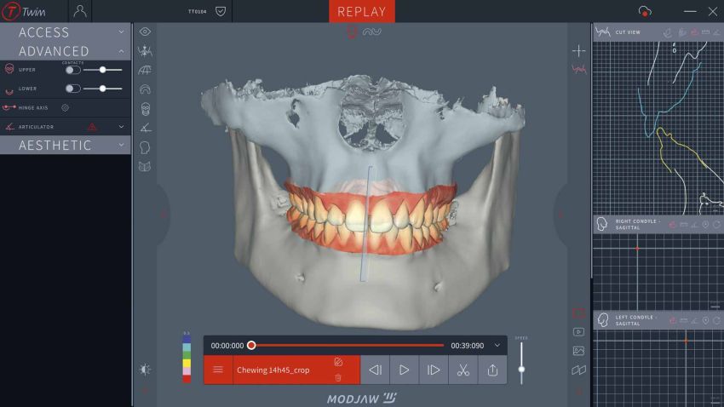724x407 pixels.
Task: Click the cut (scissors) recording button
Action: click(x=463, y=370)
